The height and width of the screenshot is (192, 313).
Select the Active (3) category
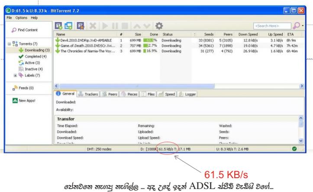29,63
